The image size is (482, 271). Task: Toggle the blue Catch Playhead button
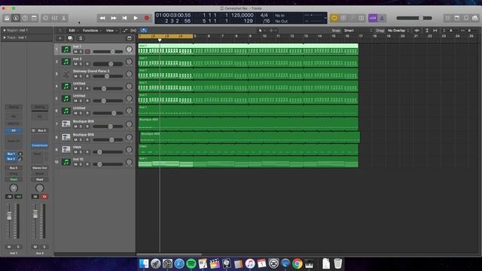click(144, 30)
